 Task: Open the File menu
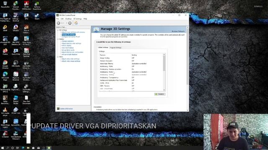pyautogui.click(x=58, y=19)
